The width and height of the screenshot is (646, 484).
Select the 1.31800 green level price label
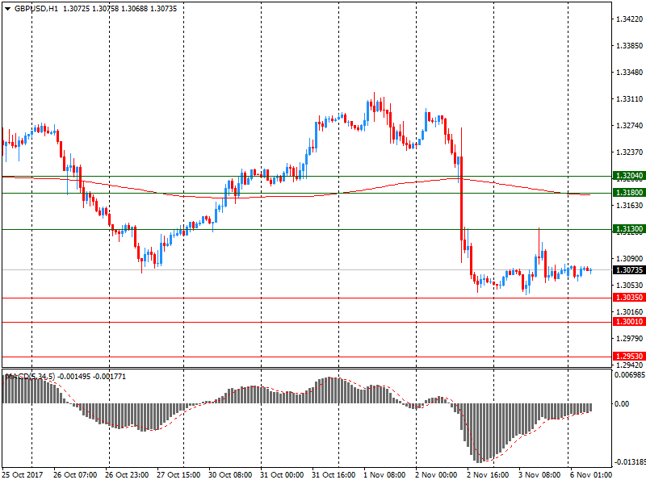629,193
